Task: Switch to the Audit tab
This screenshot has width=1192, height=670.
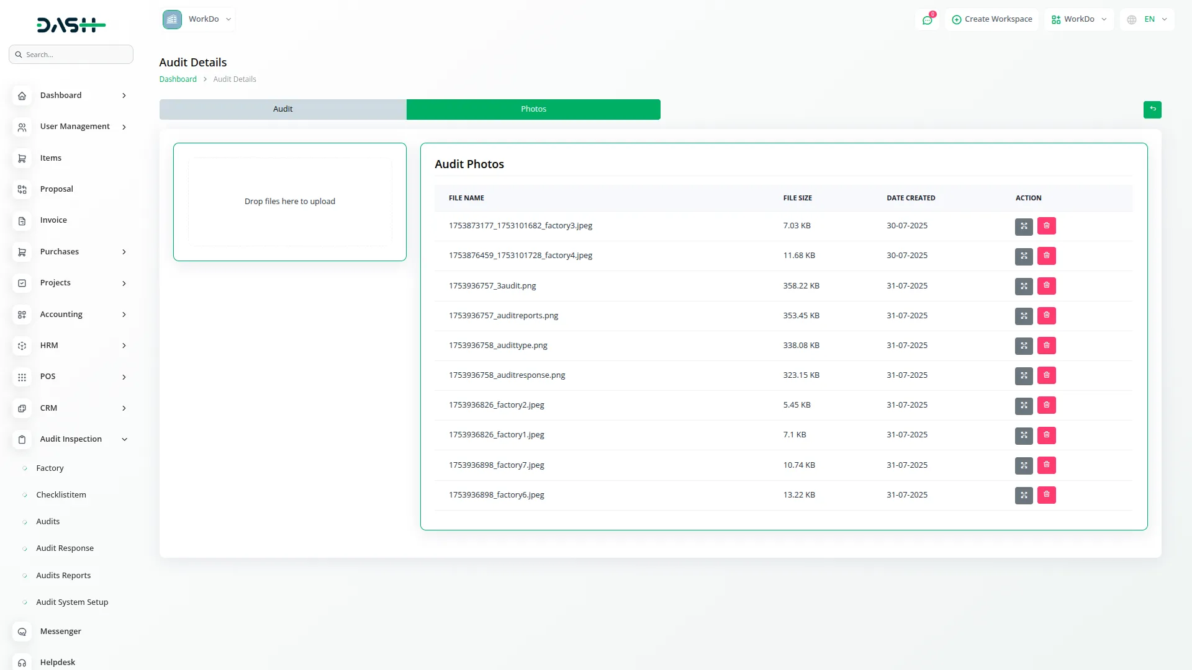Action: tap(282, 109)
